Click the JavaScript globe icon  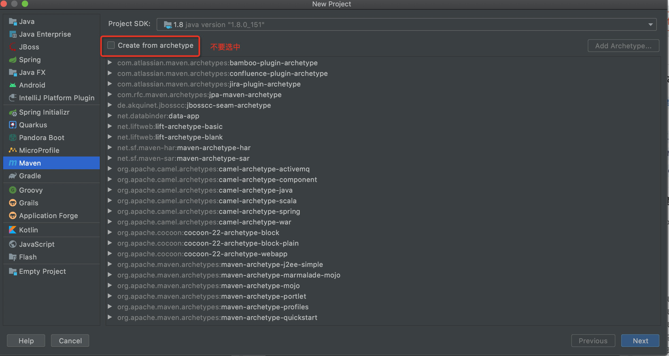tap(12, 244)
